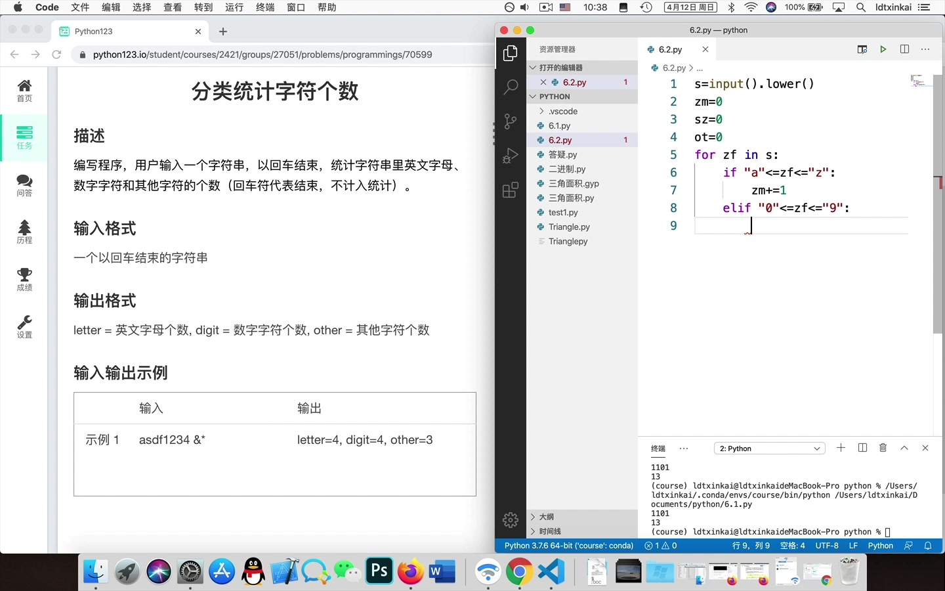Open the 问答 Q&A sidebar item
This screenshot has width=945, height=591.
click(24, 185)
